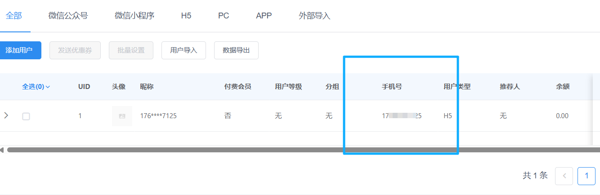Viewport: 600px width, 195px height.
Task: Select page 1 in pagination
Action: tap(587, 176)
